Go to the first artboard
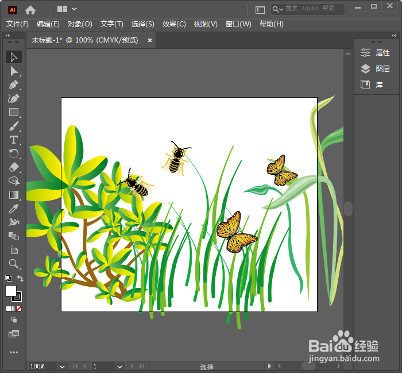The height and width of the screenshot is (373, 402). click(x=75, y=366)
